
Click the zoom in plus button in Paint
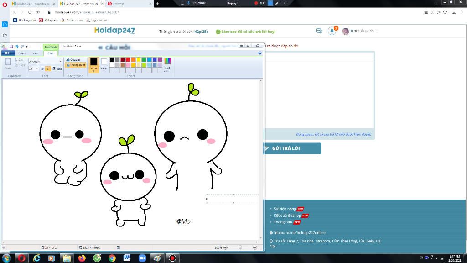point(255,247)
